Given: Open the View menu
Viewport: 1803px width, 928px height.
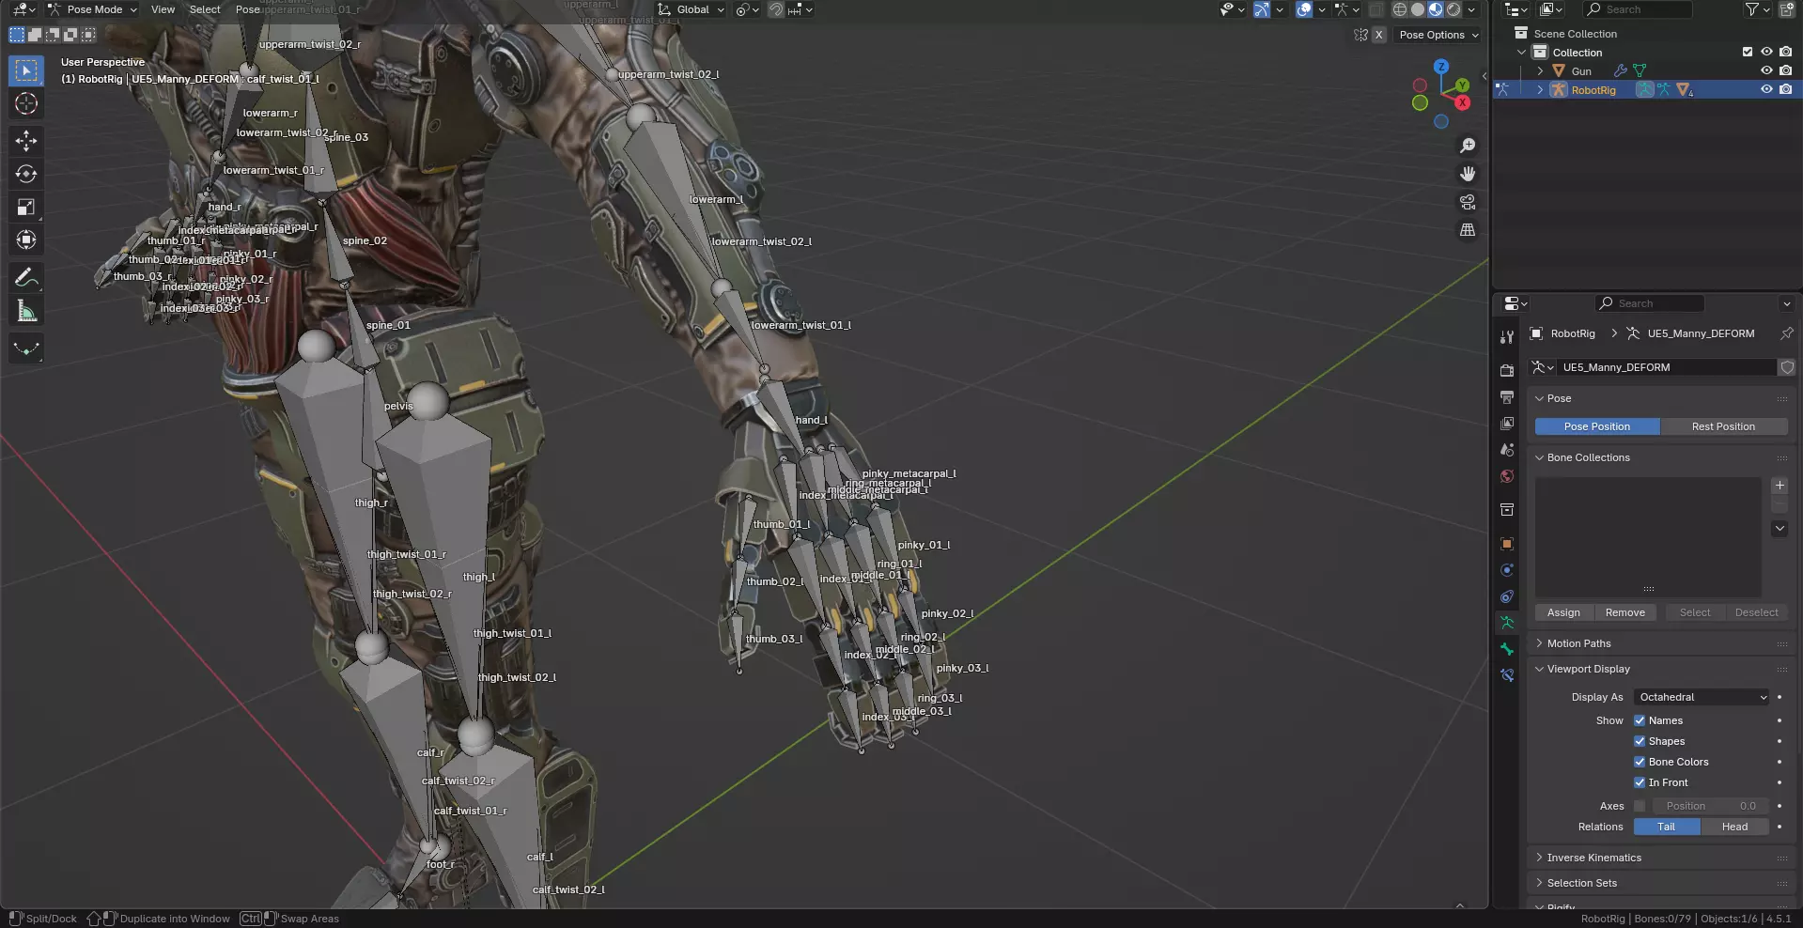Looking at the screenshot, I should pyautogui.click(x=163, y=9).
